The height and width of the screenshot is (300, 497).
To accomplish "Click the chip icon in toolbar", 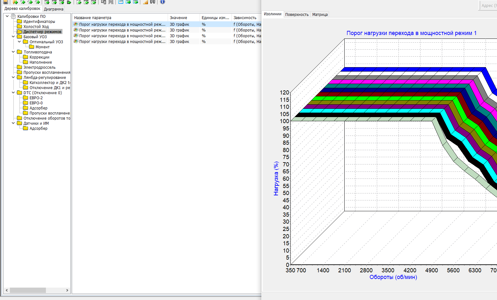I will 104,2.
